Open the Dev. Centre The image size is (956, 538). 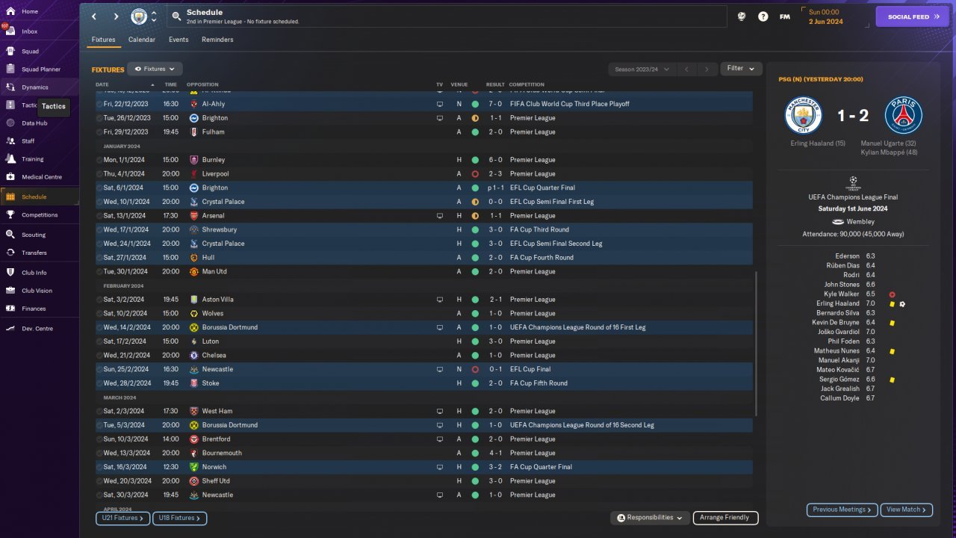pos(39,329)
